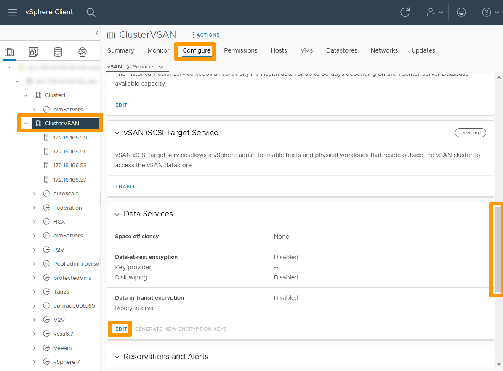503x371 pixels.
Task: Click the ClusterVSAN cluster icon beside the title
Action: pos(111,35)
